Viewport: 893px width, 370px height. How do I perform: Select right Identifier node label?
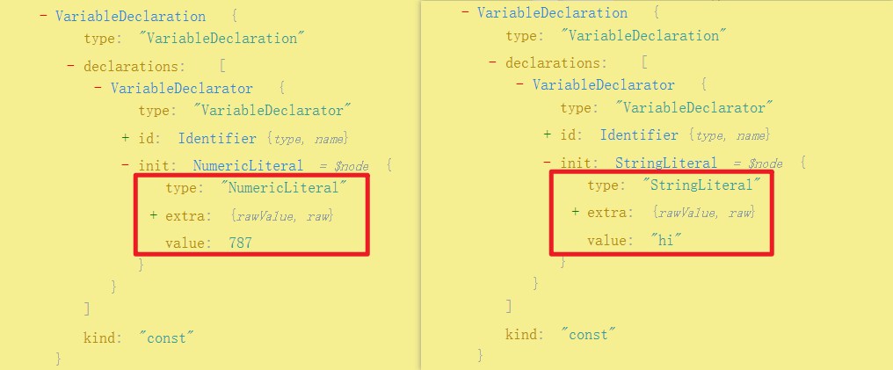coord(639,135)
